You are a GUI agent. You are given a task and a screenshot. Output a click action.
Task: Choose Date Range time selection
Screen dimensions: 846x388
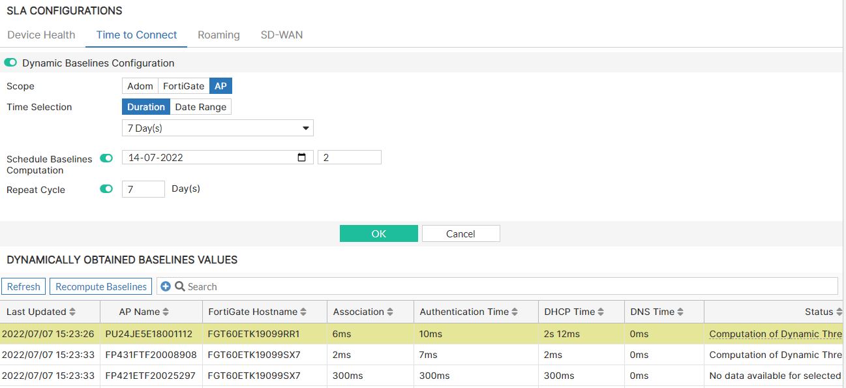click(x=201, y=107)
